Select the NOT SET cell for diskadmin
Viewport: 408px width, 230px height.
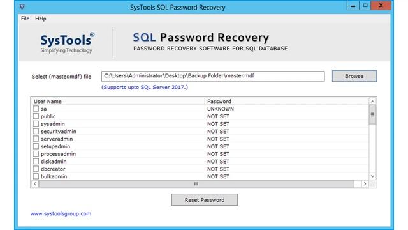click(218, 162)
